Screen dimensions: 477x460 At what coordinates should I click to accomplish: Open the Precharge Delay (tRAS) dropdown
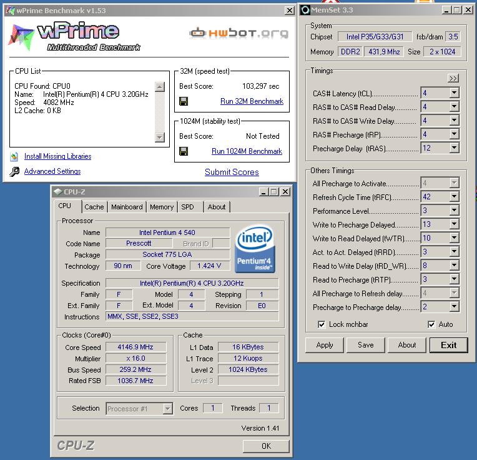tap(454, 148)
